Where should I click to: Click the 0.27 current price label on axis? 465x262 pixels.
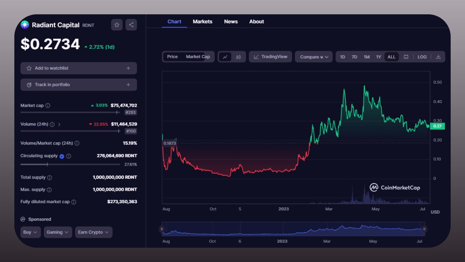(437, 126)
